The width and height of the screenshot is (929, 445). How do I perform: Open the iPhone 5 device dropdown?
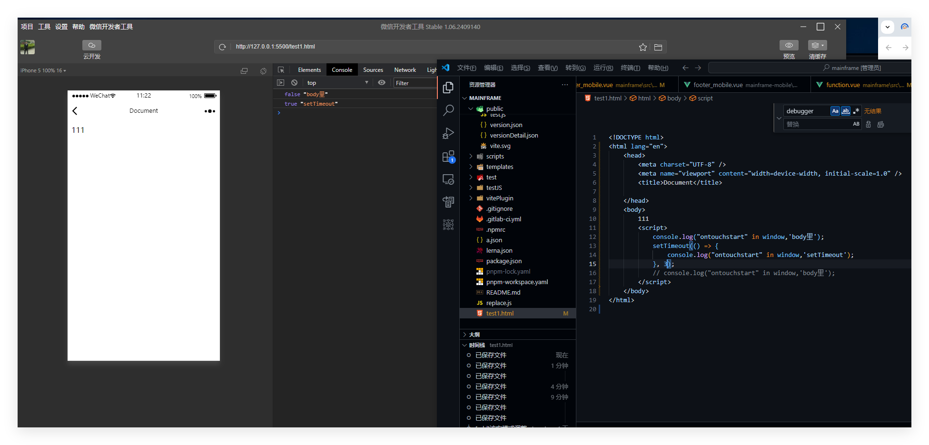[43, 70]
